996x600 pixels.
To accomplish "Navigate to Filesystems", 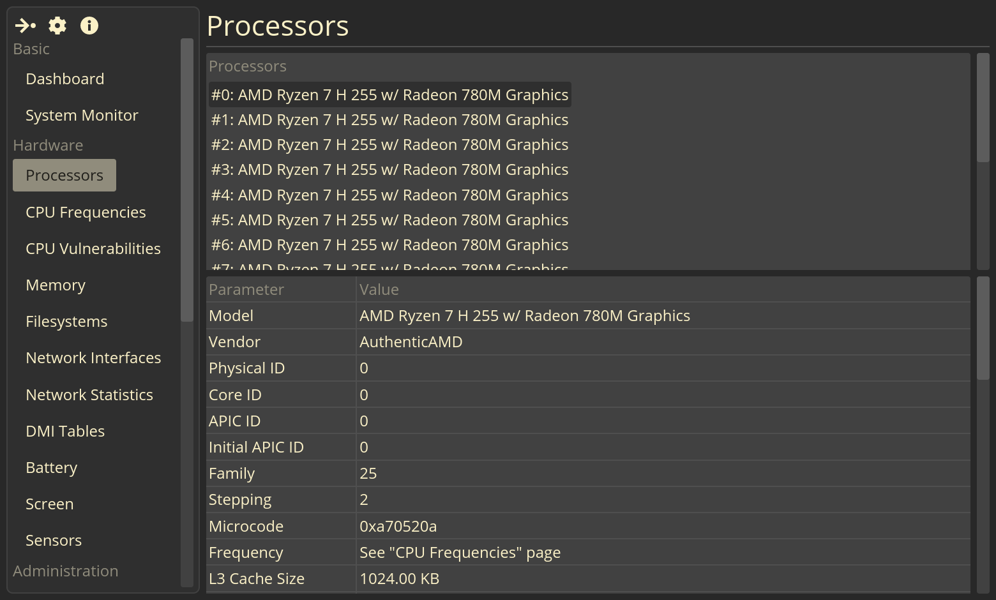I will 66,322.
